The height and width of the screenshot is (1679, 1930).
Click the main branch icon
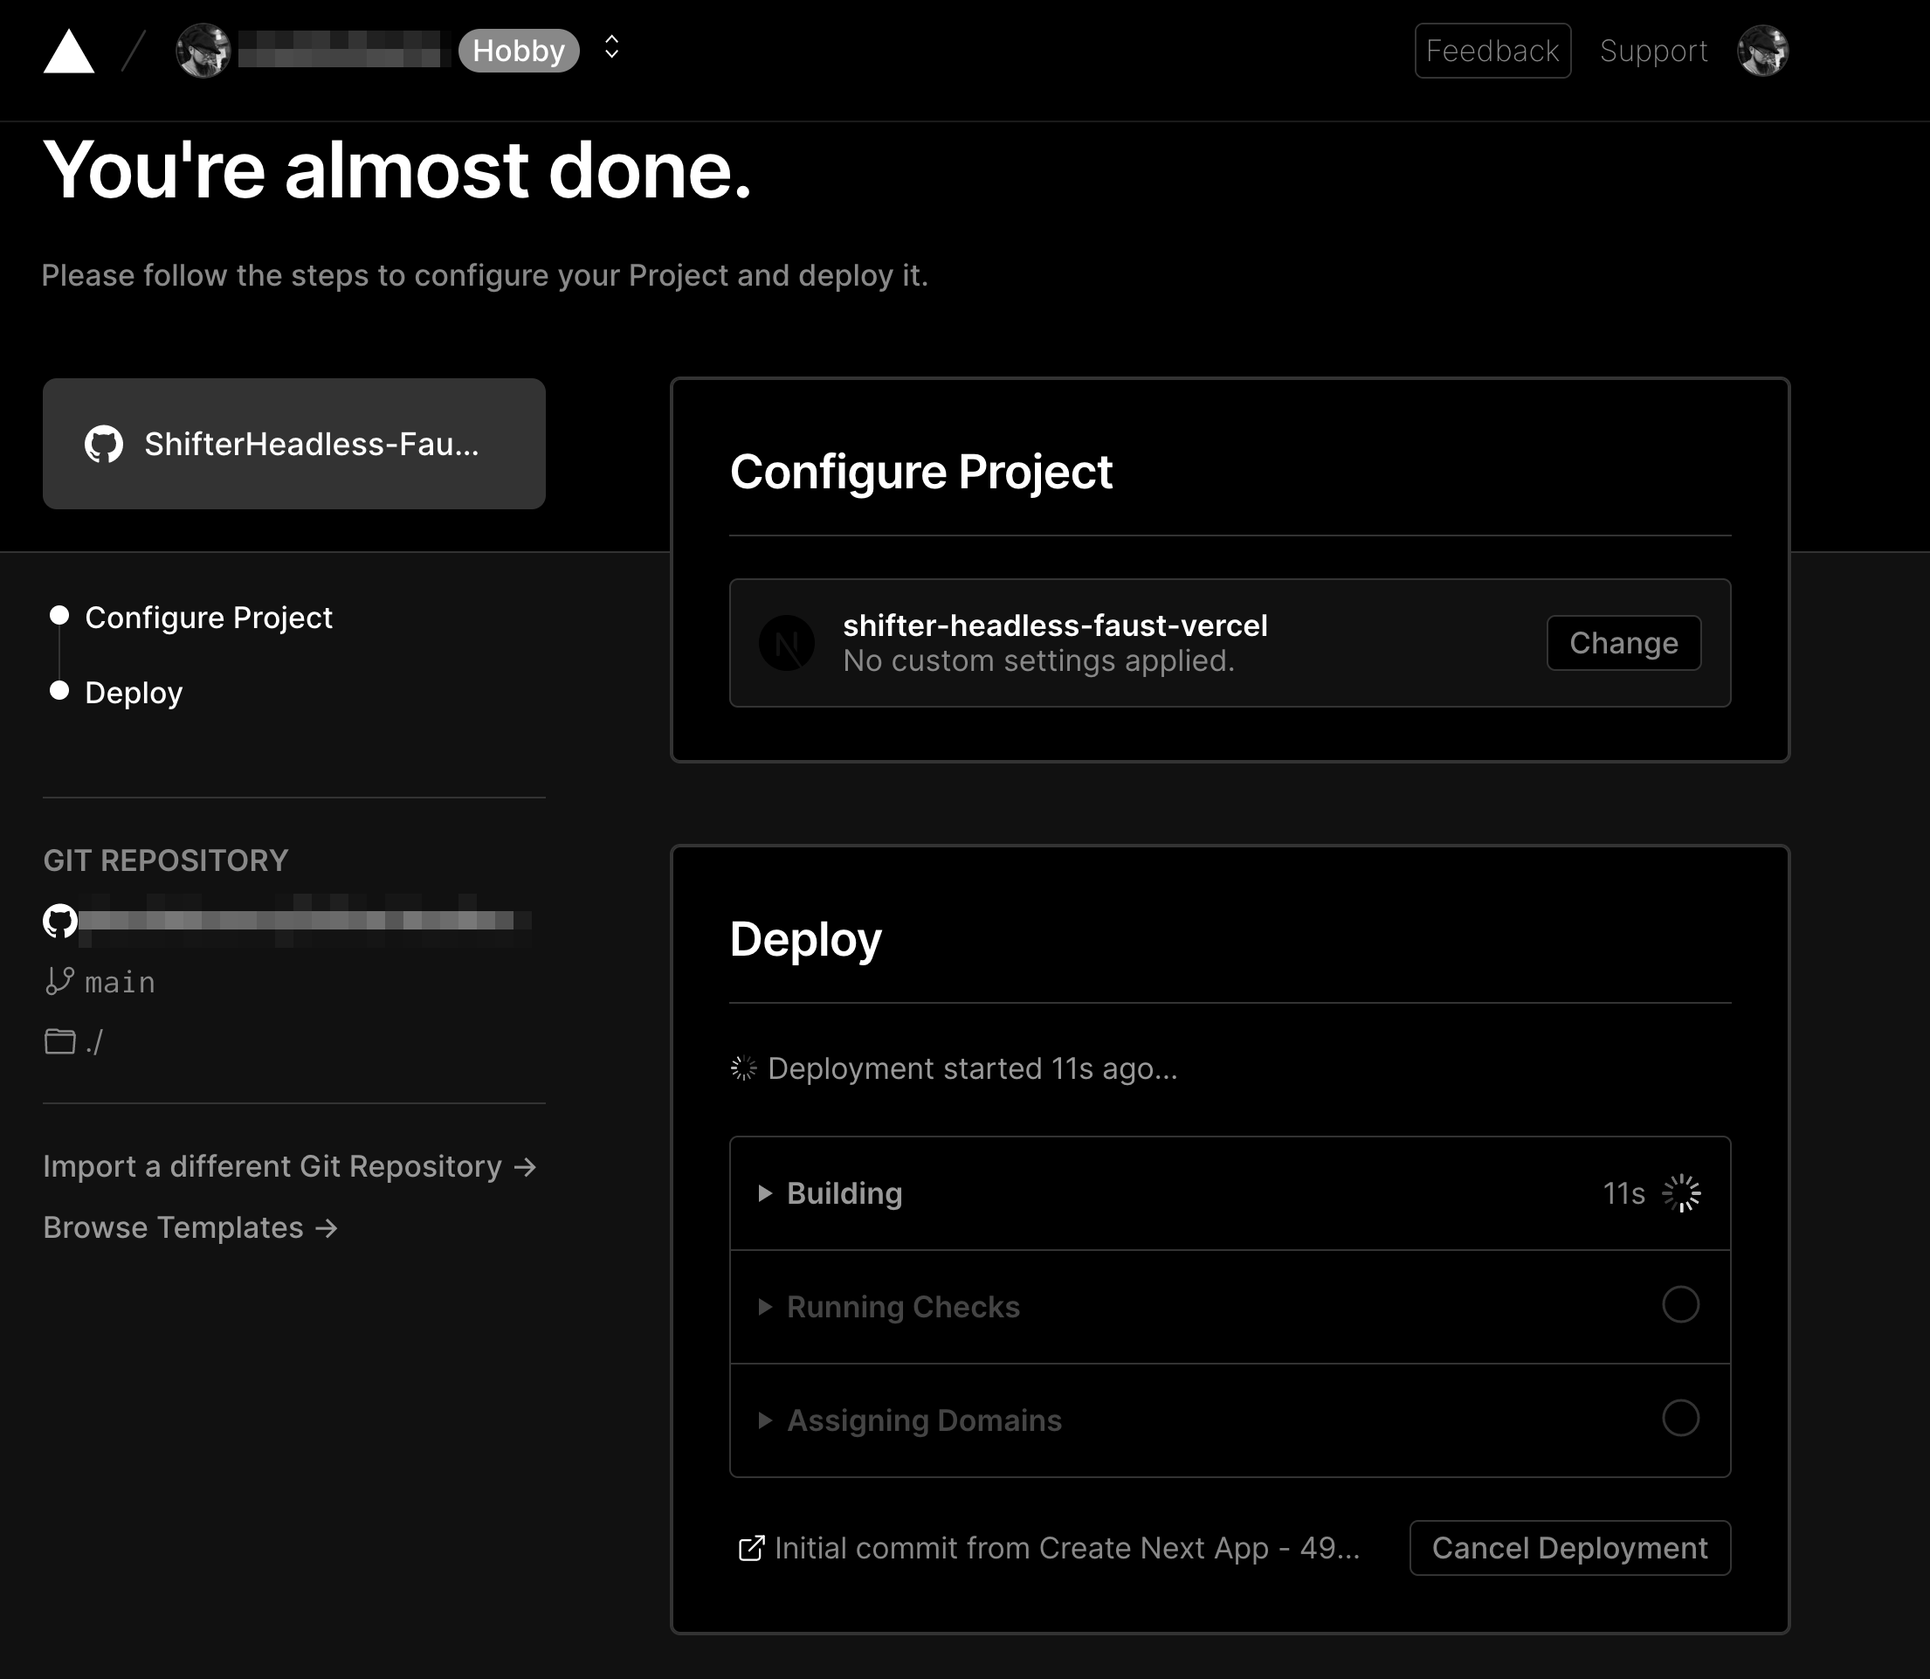(59, 981)
